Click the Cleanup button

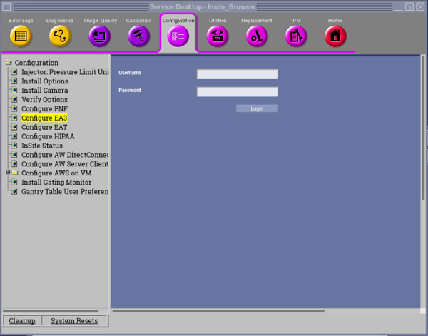pos(21,321)
